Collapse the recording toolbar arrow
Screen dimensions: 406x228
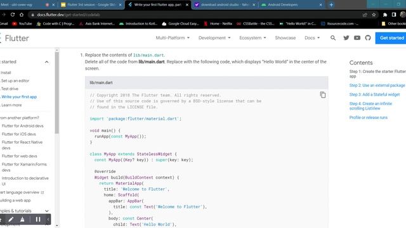(48, 220)
